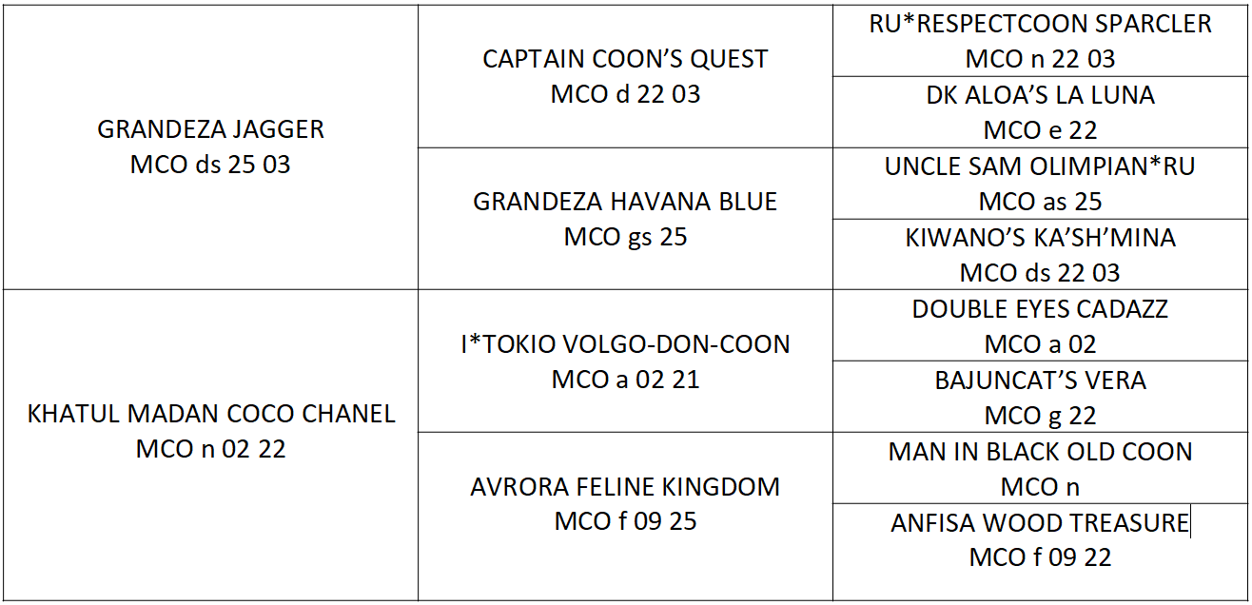Viewport: 1252px width, 605px height.
Task: Click the MCO gs 25 code
Action: tap(625, 236)
